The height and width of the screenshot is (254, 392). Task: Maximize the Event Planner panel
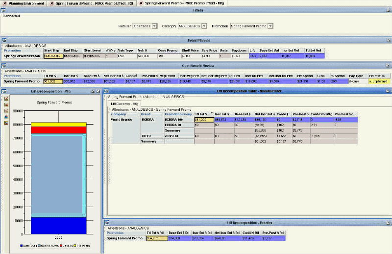click(388, 40)
